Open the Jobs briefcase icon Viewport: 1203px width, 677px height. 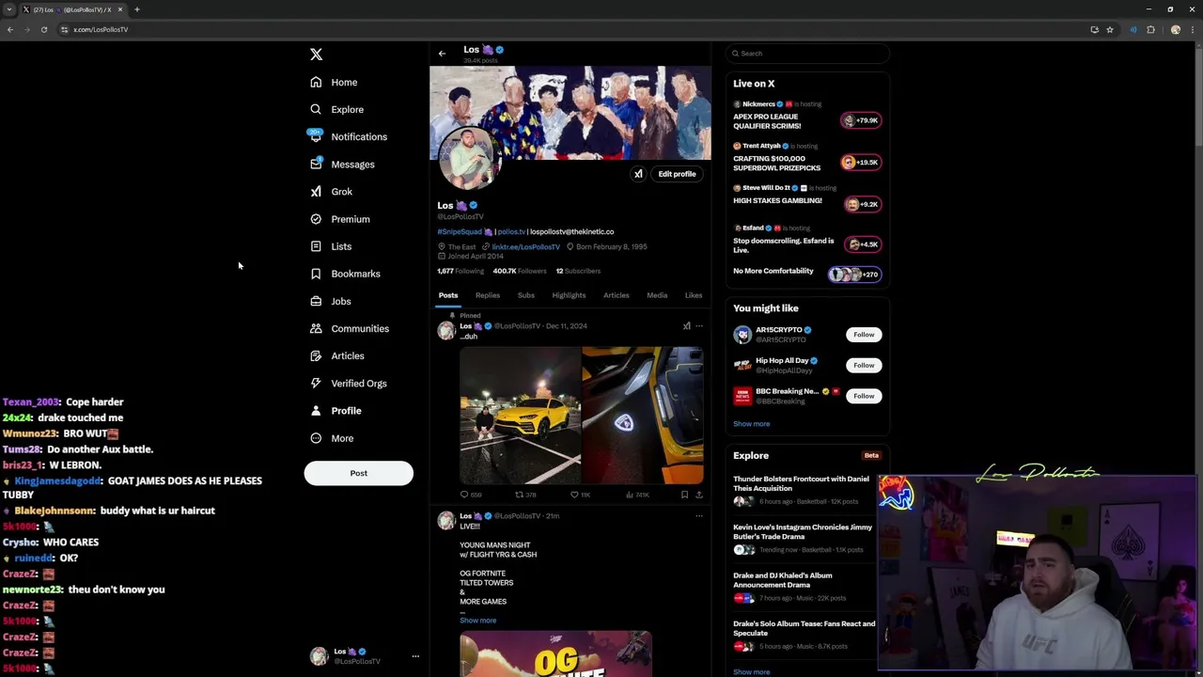316,301
